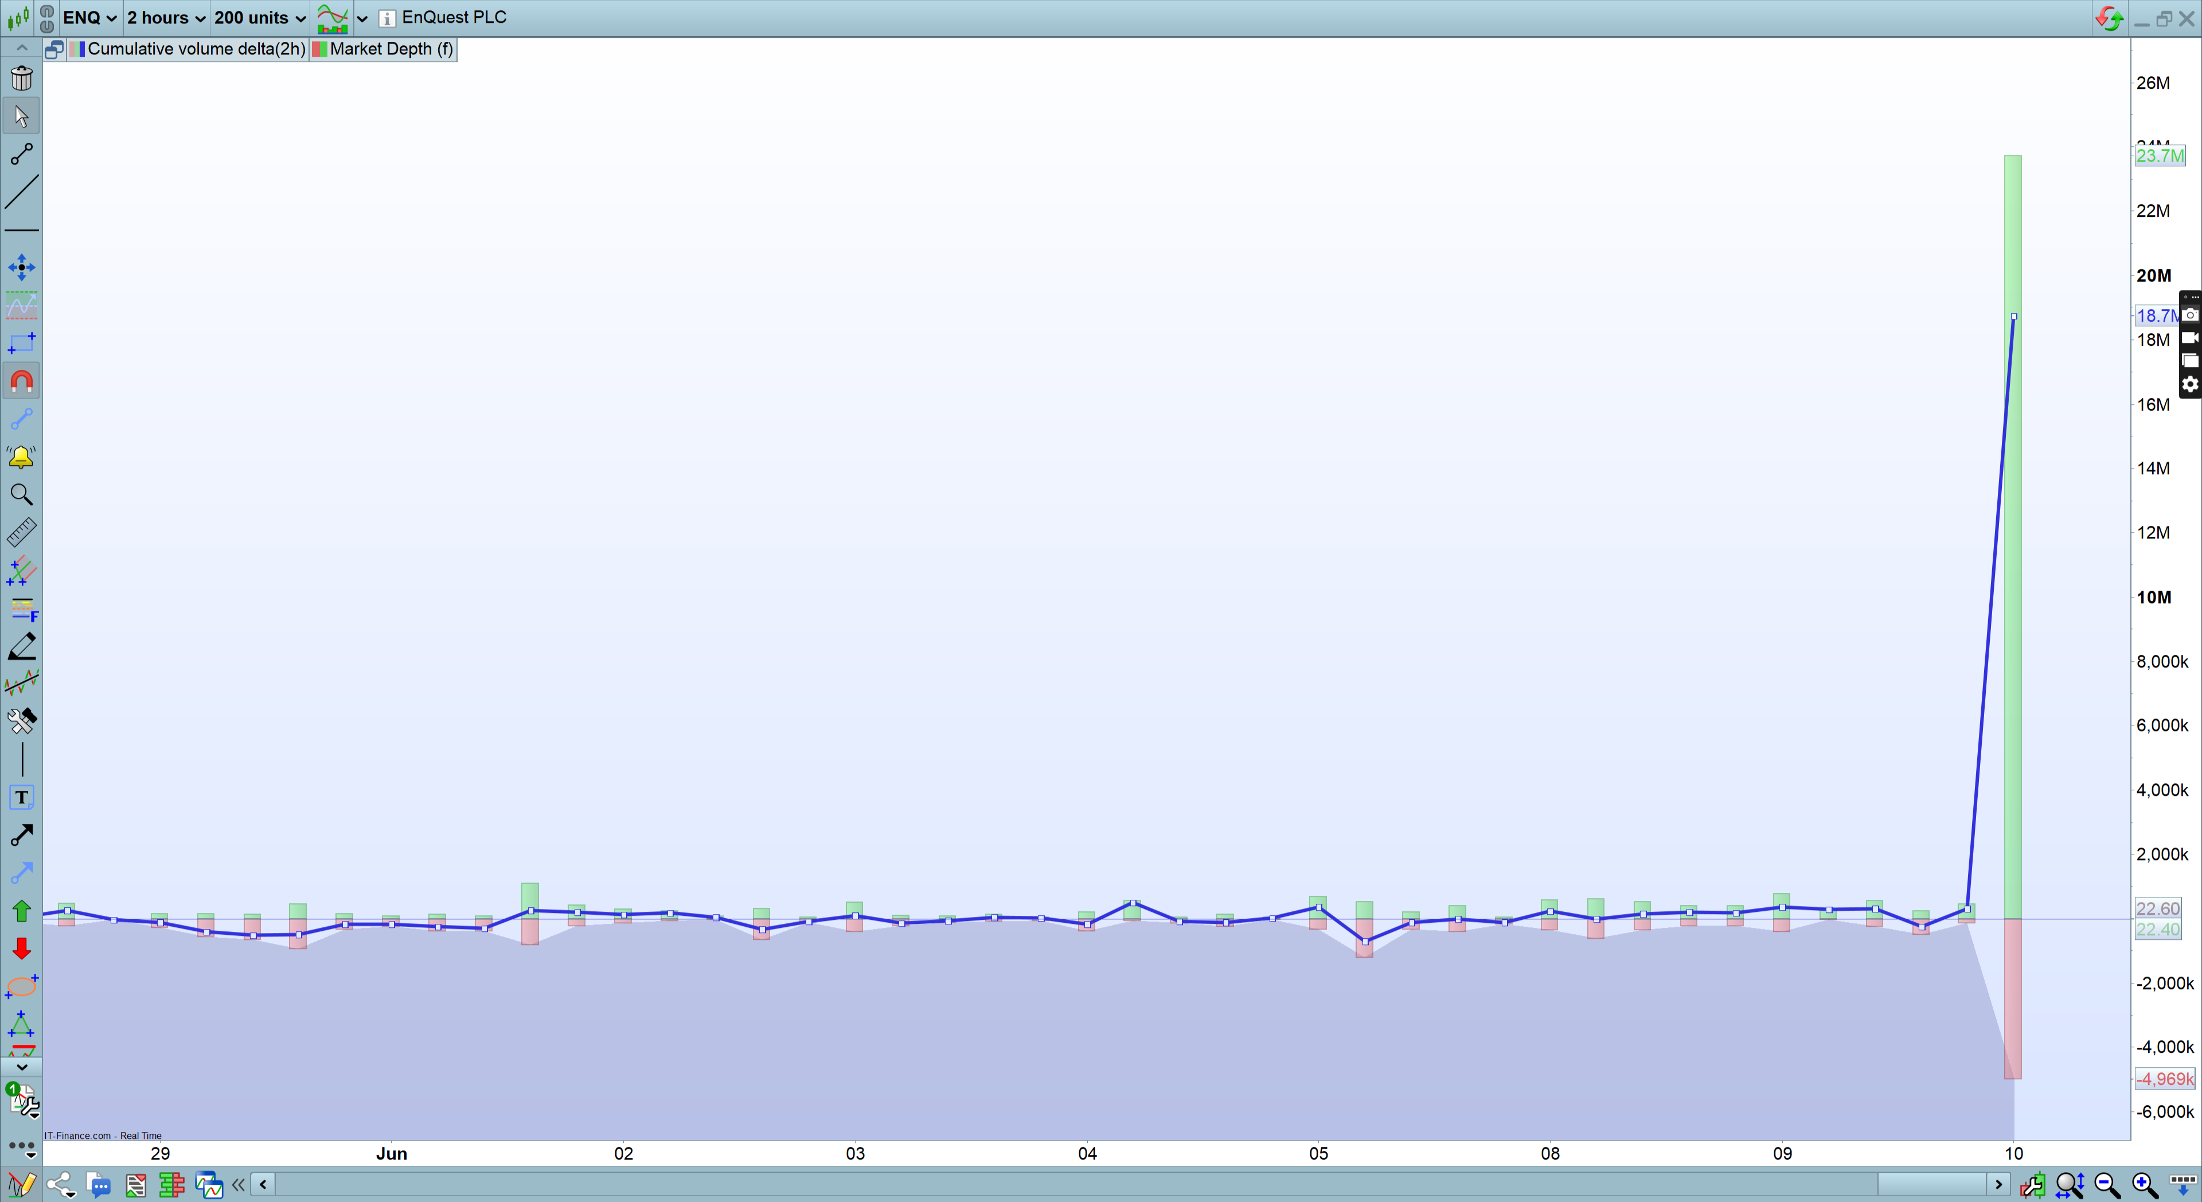Select the text box T tool
Image resolution: width=2202 pixels, height=1202 pixels.
pos(21,798)
